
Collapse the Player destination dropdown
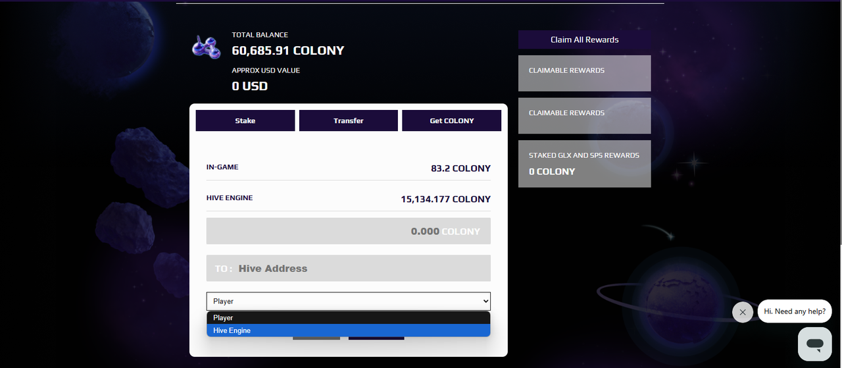(x=349, y=301)
